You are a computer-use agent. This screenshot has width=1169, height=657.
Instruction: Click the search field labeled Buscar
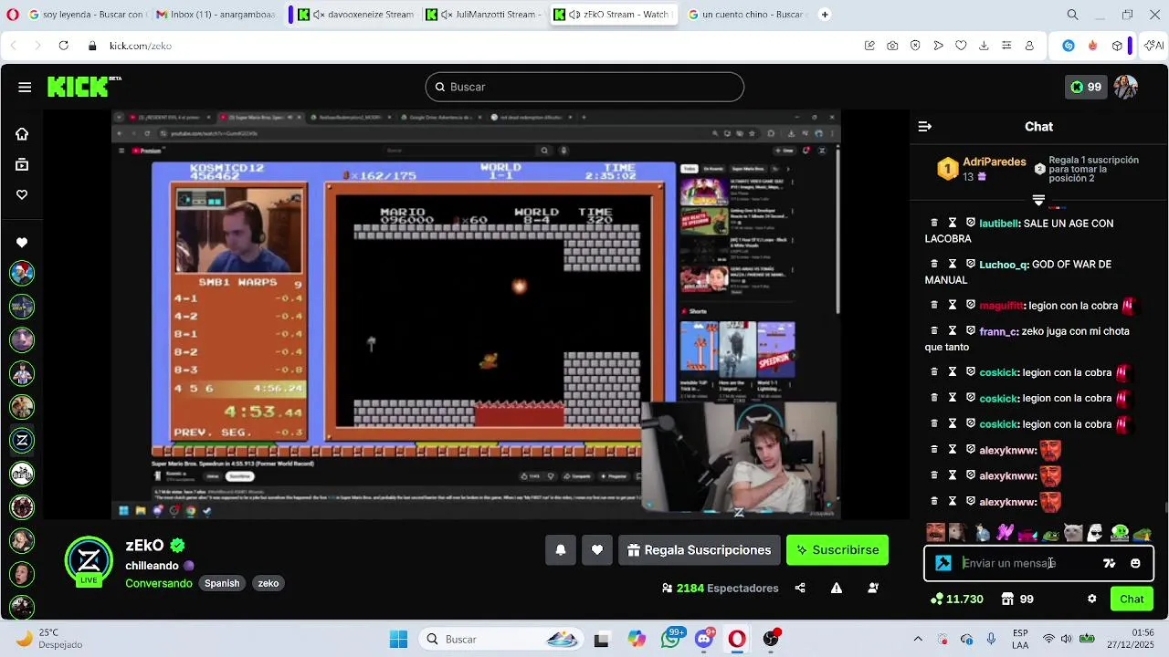[584, 87]
